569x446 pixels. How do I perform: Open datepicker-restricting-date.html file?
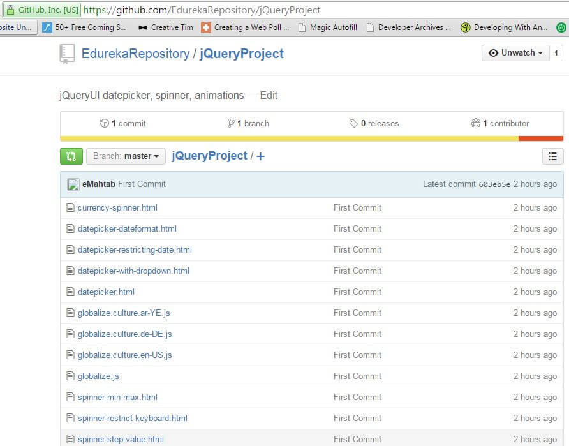(x=135, y=249)
